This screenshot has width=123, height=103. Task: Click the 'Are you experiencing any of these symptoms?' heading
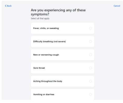coord(58,12)
